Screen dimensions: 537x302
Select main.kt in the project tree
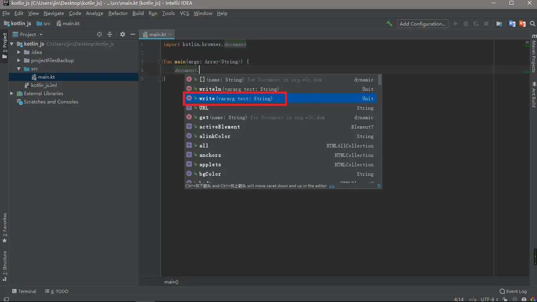pyautogui.click(x=73, y=77)
